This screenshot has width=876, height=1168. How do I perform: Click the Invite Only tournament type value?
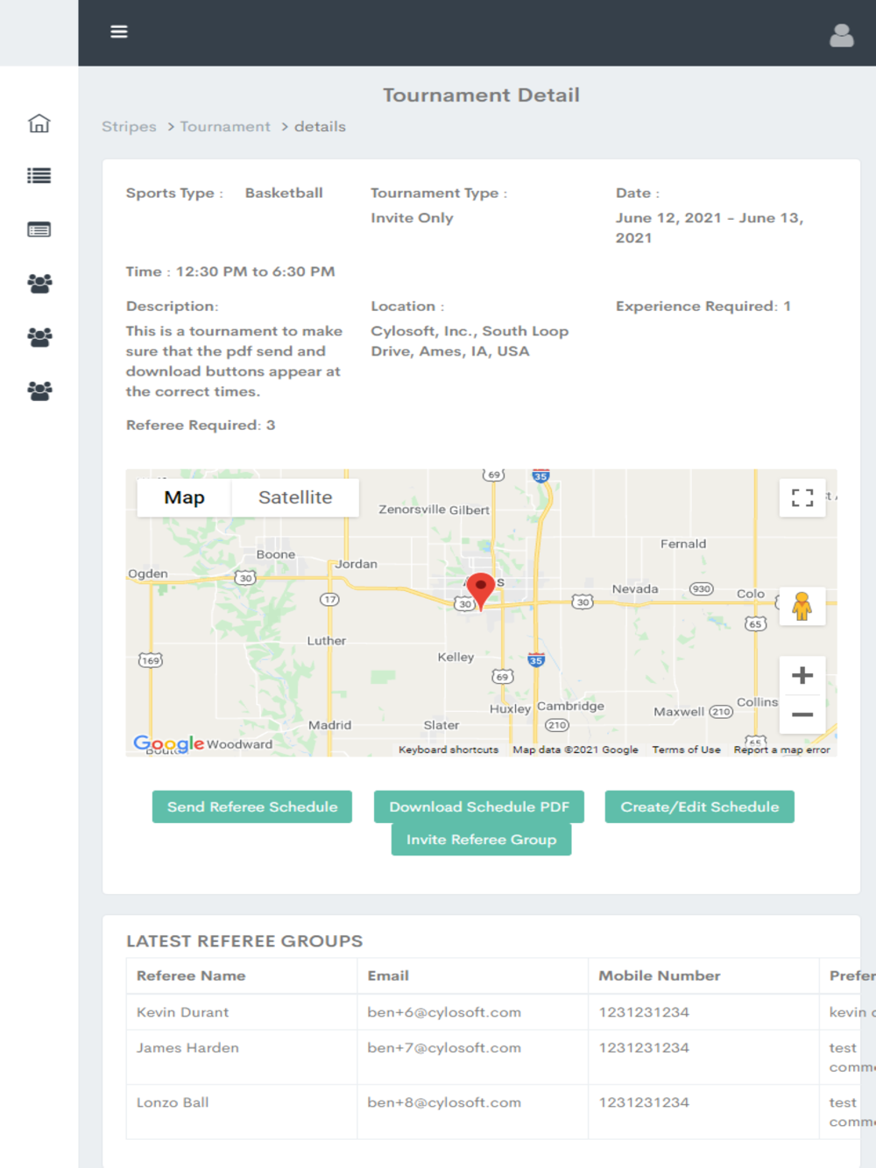(x=412, y=218)
